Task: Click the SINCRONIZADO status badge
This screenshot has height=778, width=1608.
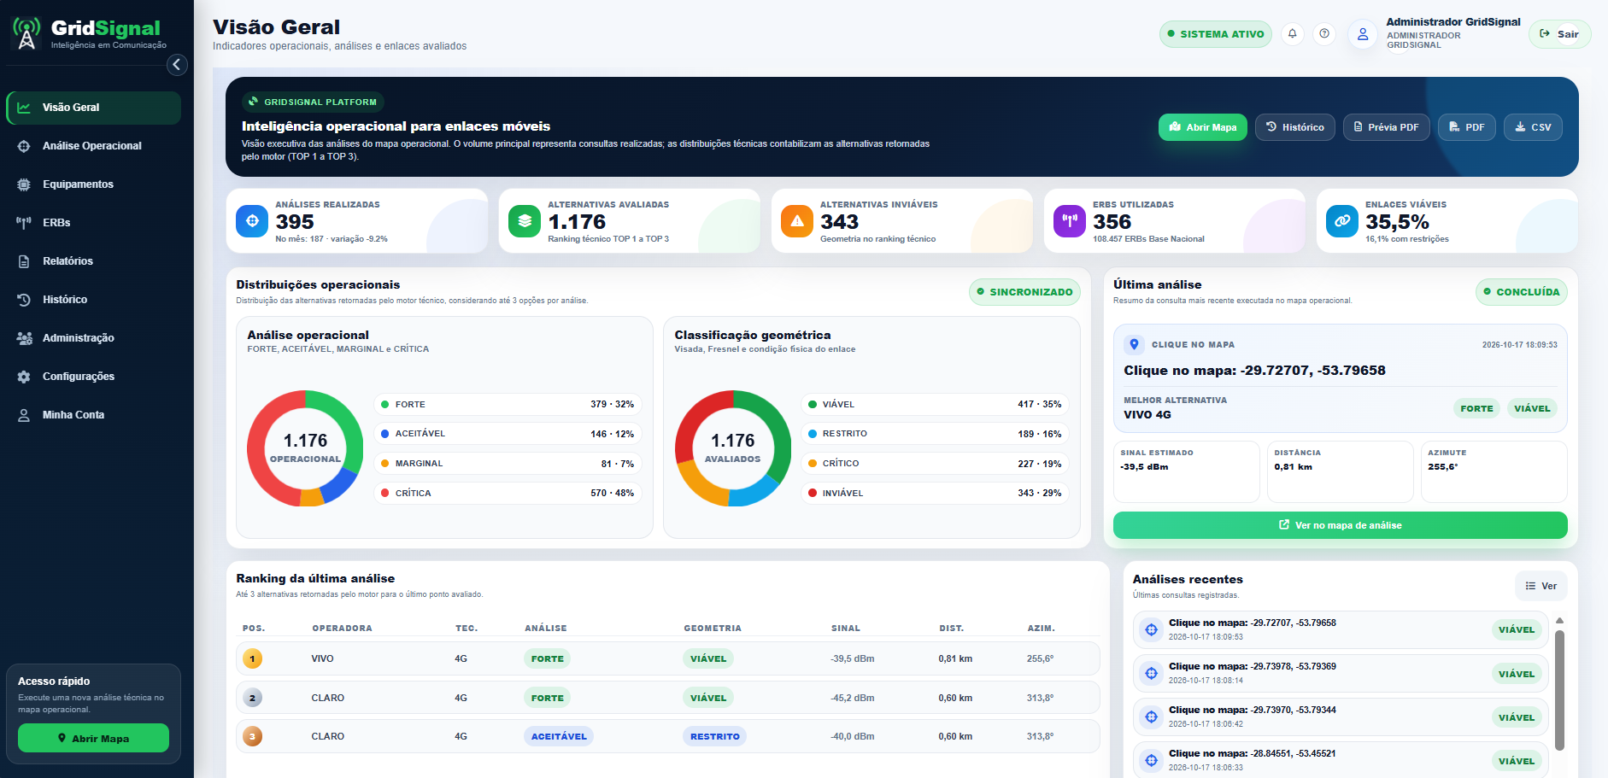Action: (x=1024, y=292)
